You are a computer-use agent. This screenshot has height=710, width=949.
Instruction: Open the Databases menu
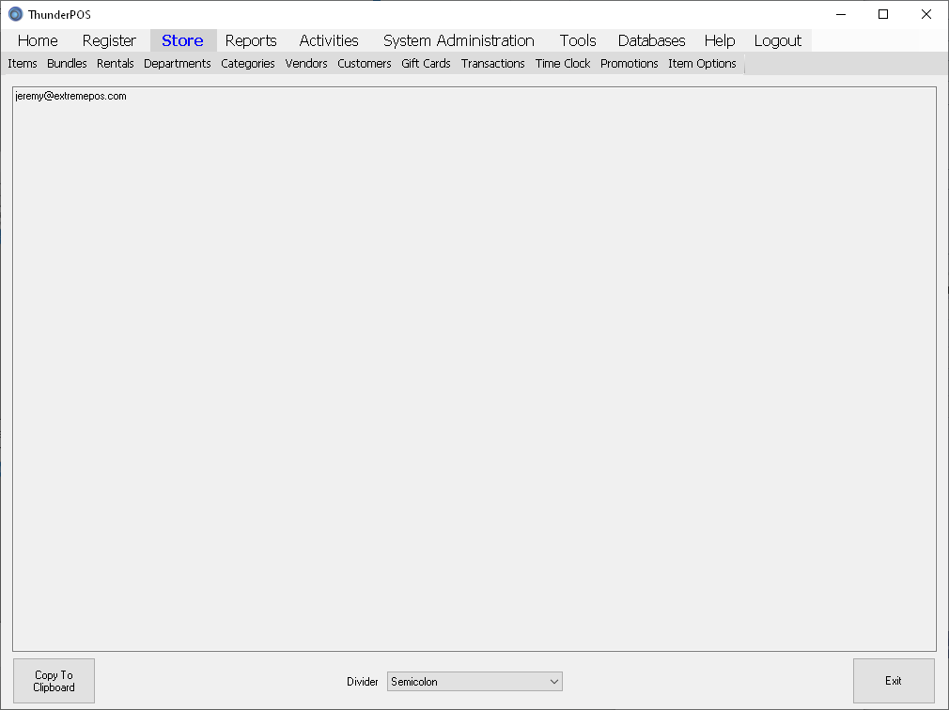[x=651, y=40]
